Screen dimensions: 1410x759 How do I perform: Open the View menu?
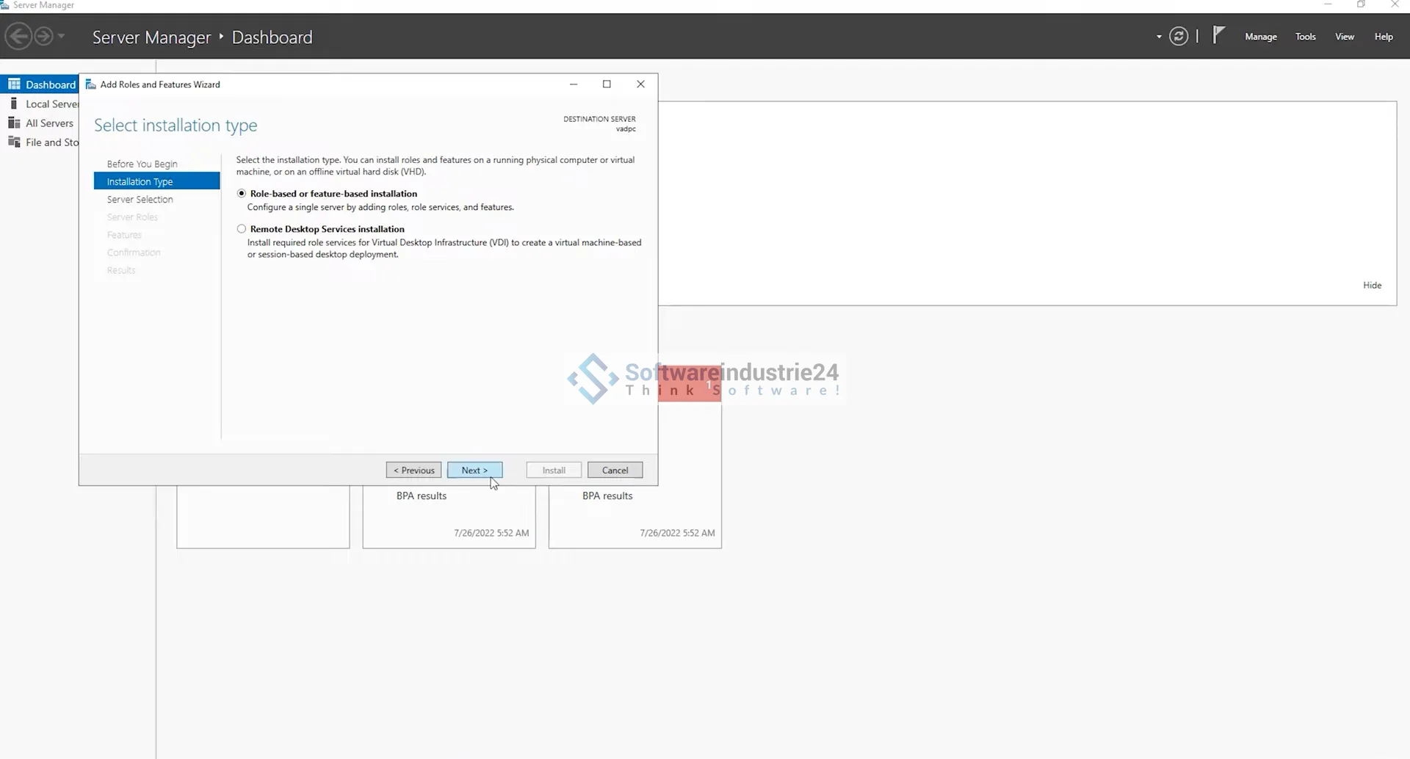(x=1344, y=37)
